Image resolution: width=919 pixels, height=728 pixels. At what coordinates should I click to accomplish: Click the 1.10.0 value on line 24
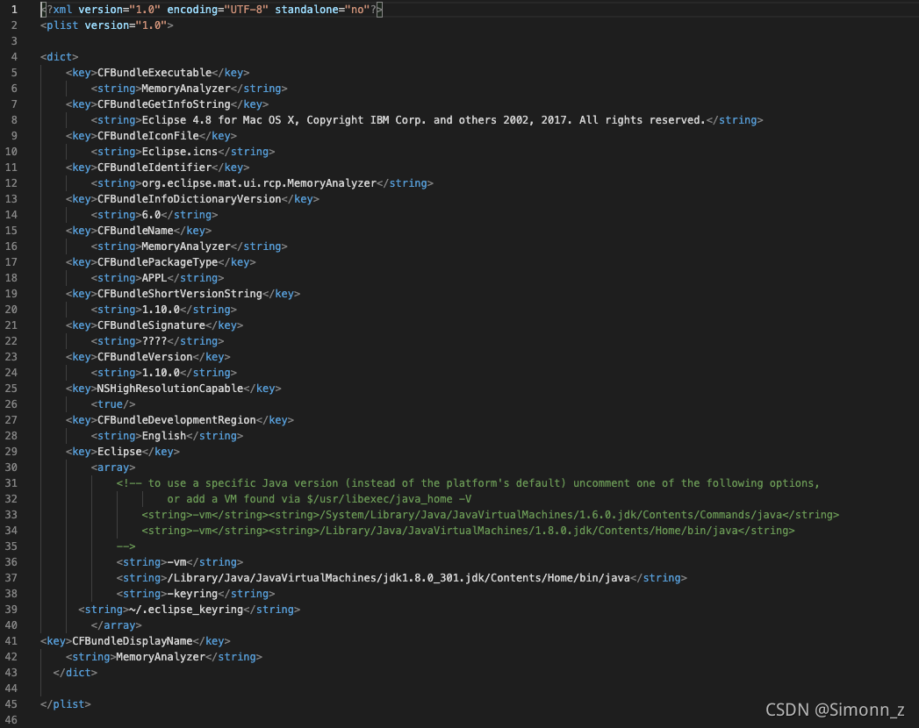161,373
